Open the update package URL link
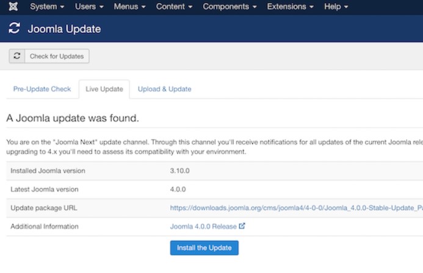 click(x=296, y=208)
